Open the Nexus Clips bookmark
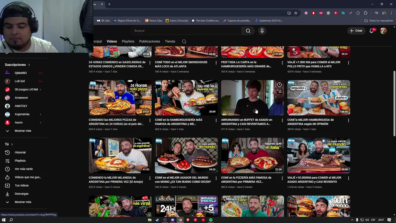The image size is (396, 223). (x=153, y=21)
